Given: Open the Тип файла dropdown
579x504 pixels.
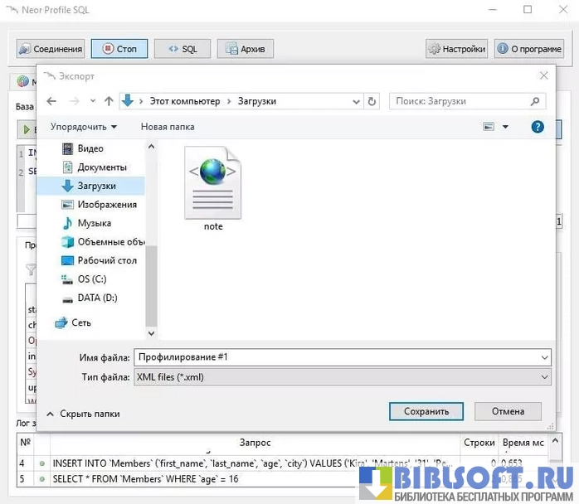Looking at the screenshot, I should pyautogui.click(x=342, y=377).
